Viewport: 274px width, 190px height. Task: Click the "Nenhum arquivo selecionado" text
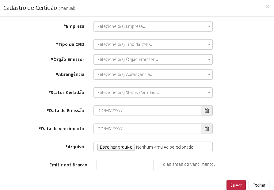tap(165, 147)
